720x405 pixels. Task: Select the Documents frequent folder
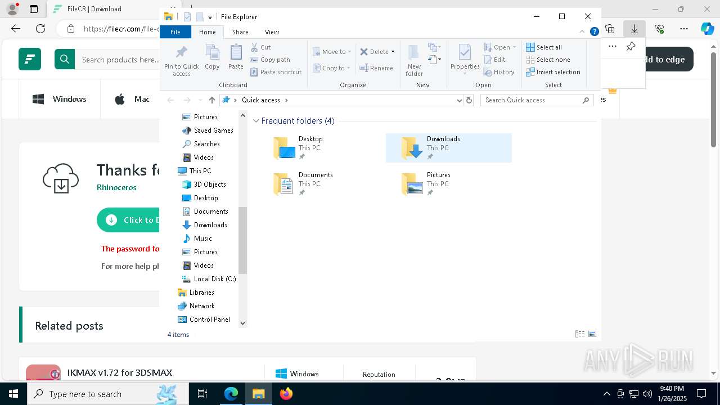click(x=321, y=184)
